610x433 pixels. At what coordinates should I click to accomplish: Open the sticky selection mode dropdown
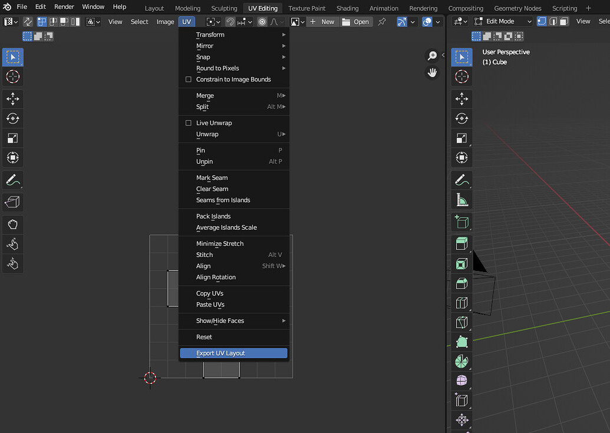(93, 22)
